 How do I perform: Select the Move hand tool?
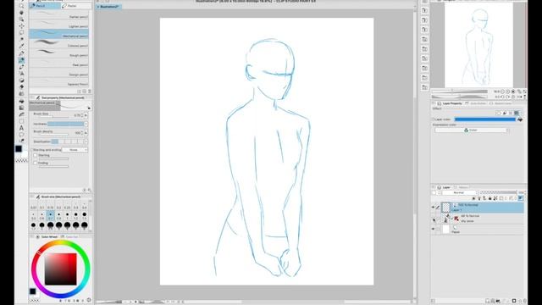click(x=21, y=13)
